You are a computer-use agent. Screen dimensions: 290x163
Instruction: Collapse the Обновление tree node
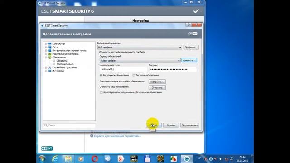coord(46,58)
